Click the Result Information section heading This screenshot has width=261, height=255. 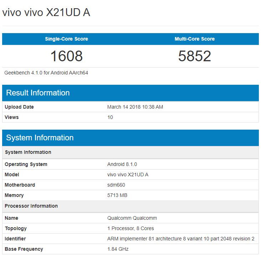tap(38, 93)
